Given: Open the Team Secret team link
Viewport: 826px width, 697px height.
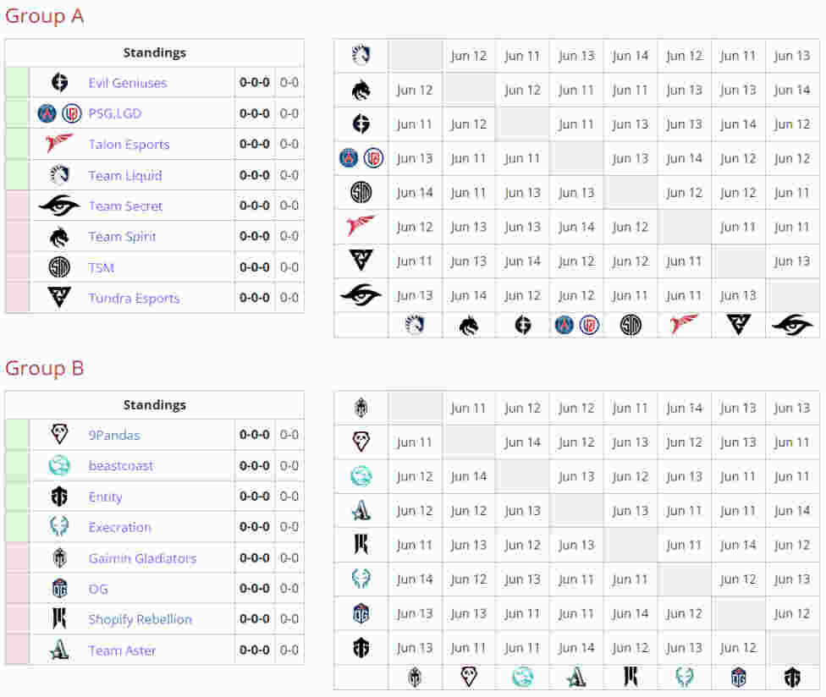Looking at the screenshot, I should pyautogui.click(x=125, y=206).
